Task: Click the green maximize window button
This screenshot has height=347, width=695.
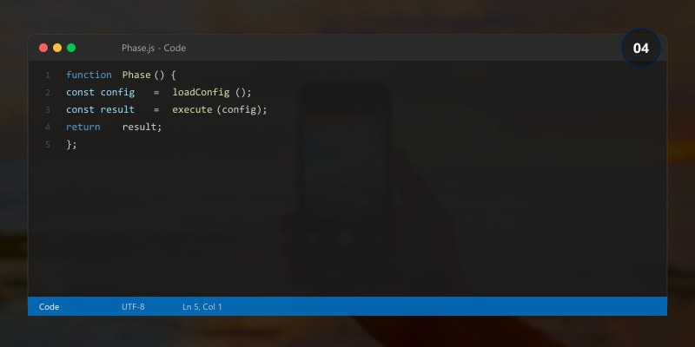Action: click(x=71, y=48)
